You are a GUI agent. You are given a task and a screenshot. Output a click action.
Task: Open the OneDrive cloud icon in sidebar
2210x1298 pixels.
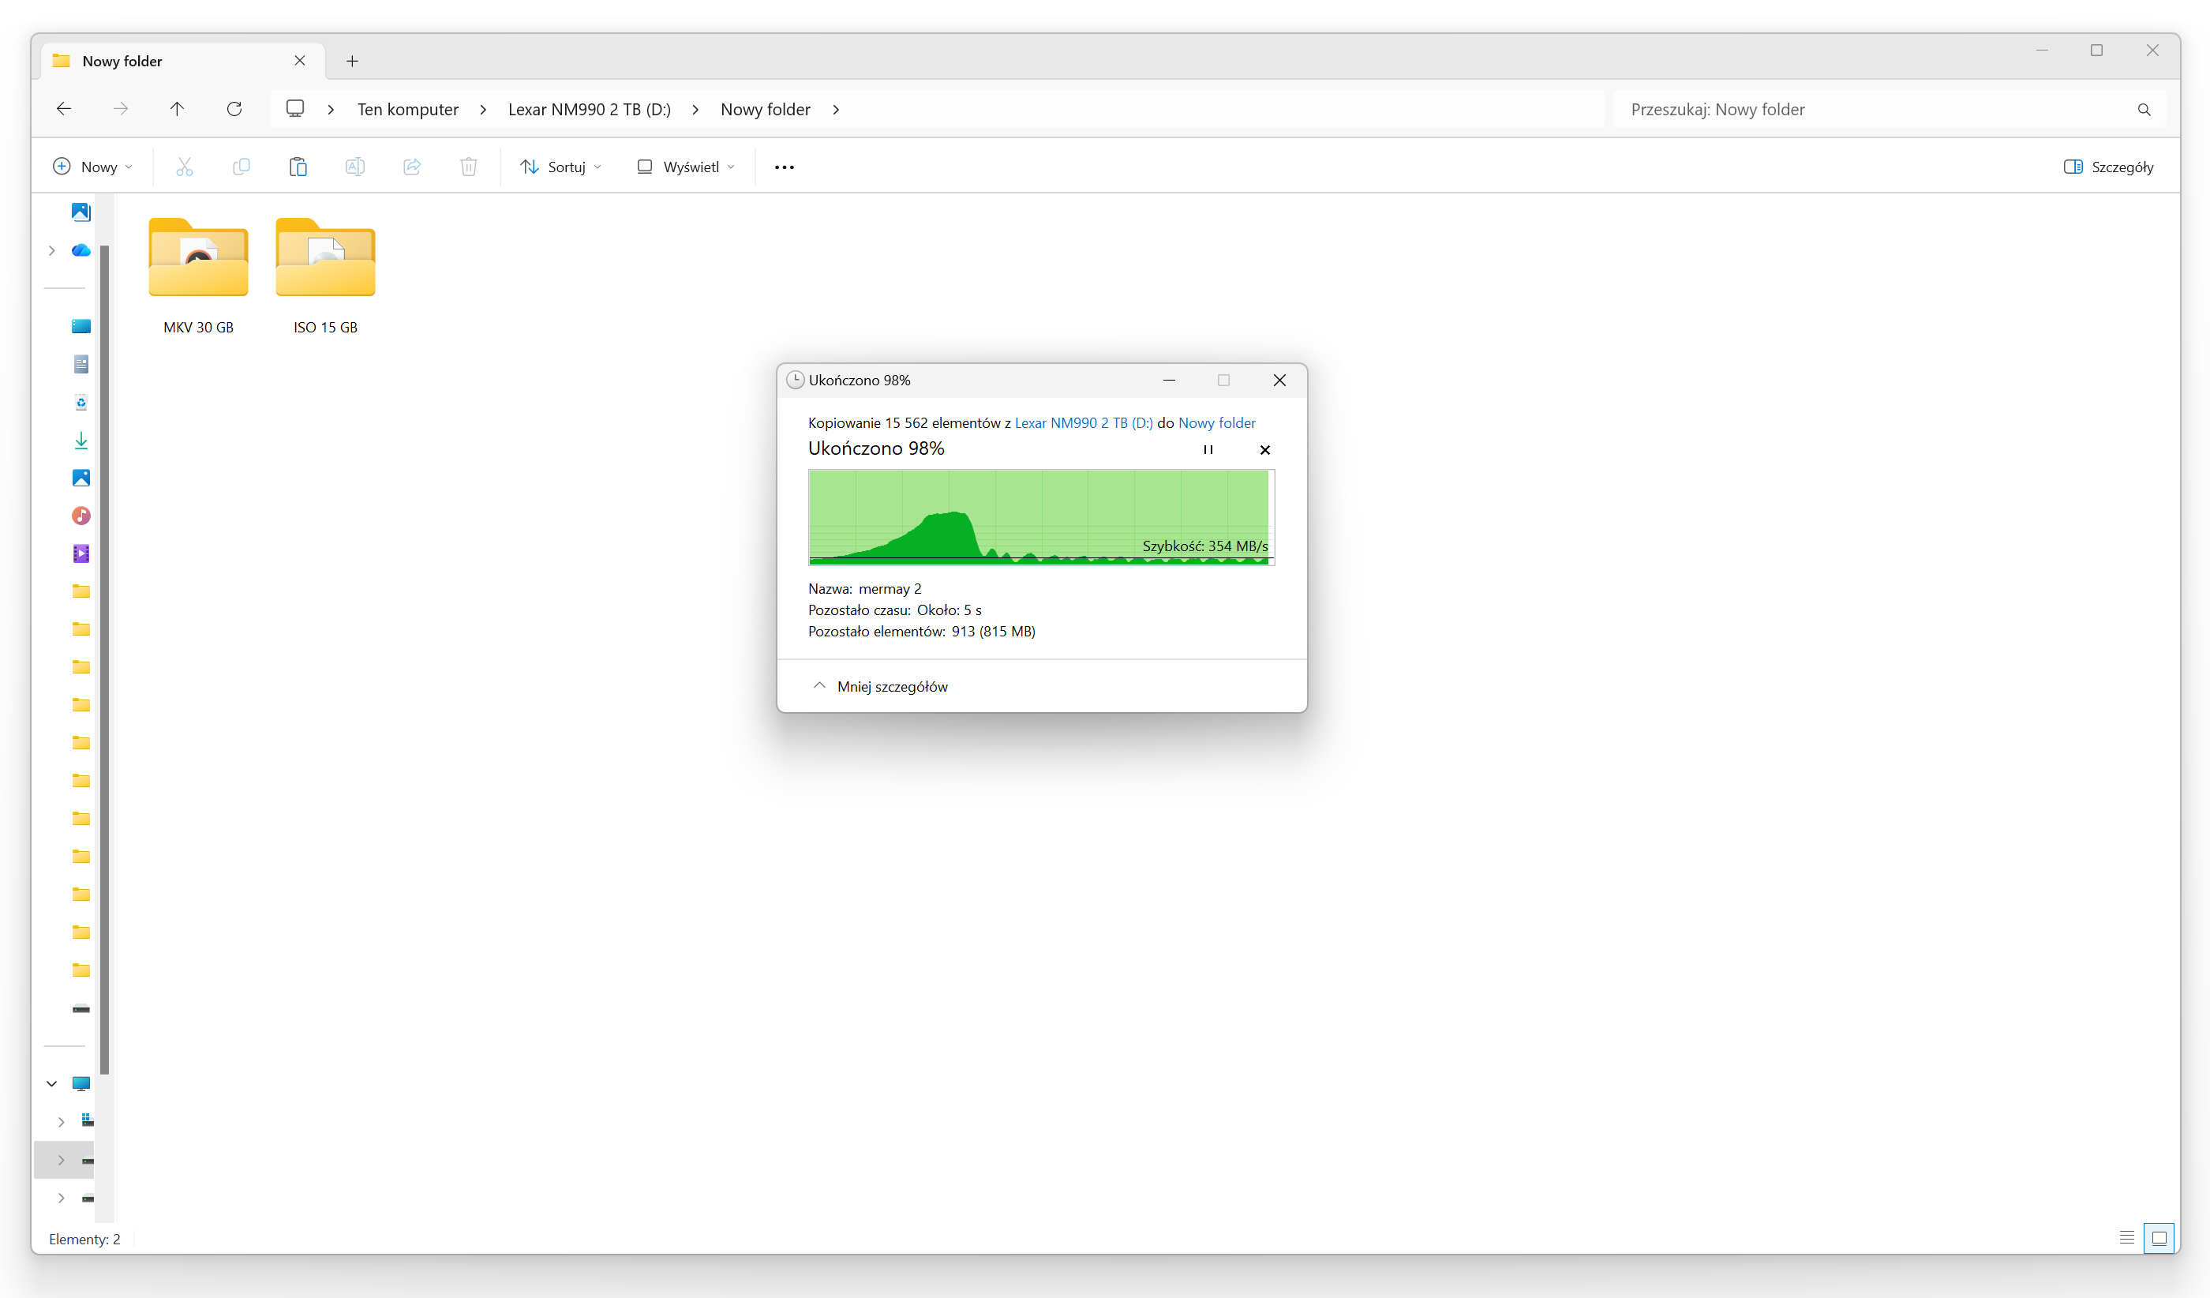[x=81, y=251]
